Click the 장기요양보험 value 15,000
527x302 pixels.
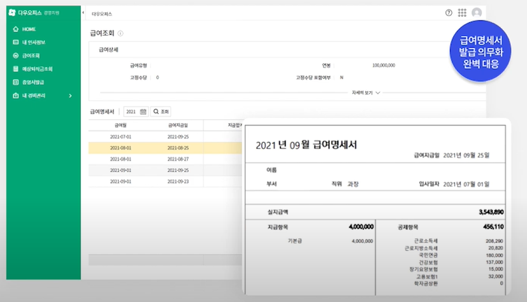point(495,269)
